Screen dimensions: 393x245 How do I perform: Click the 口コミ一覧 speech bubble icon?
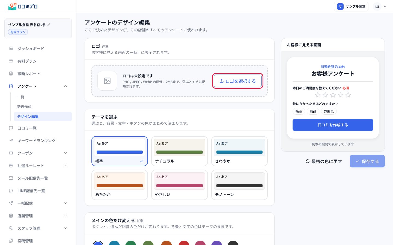click(x=11, y=128)
